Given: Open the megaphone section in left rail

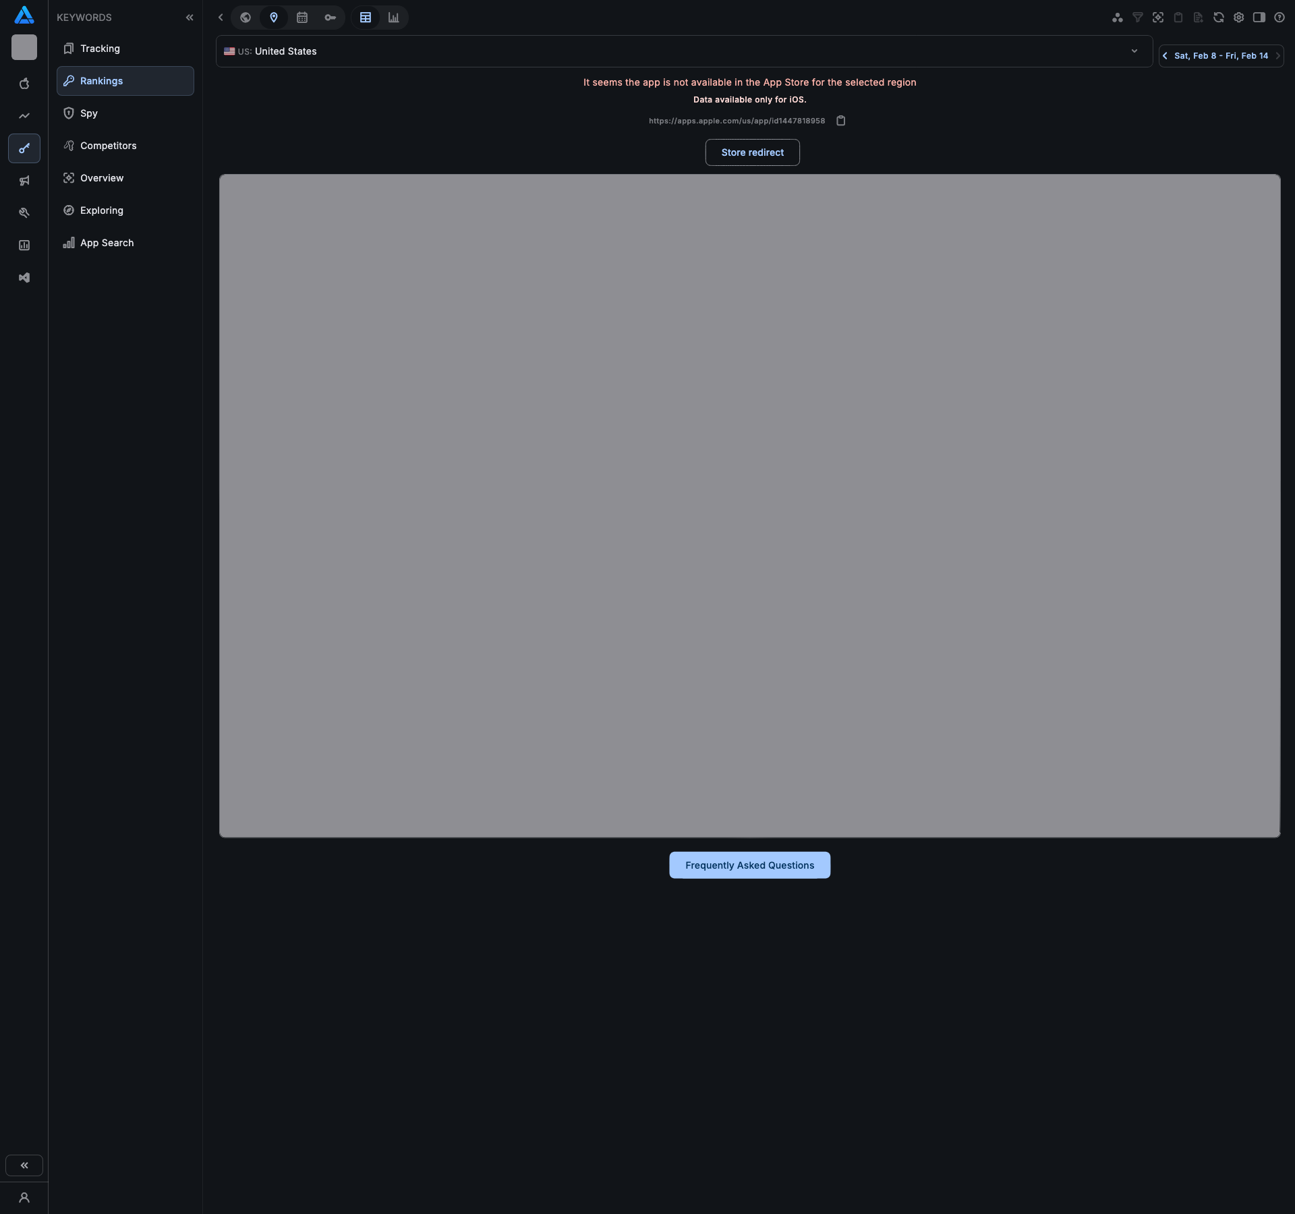Looking at the screenshot, I should (24, 181).
